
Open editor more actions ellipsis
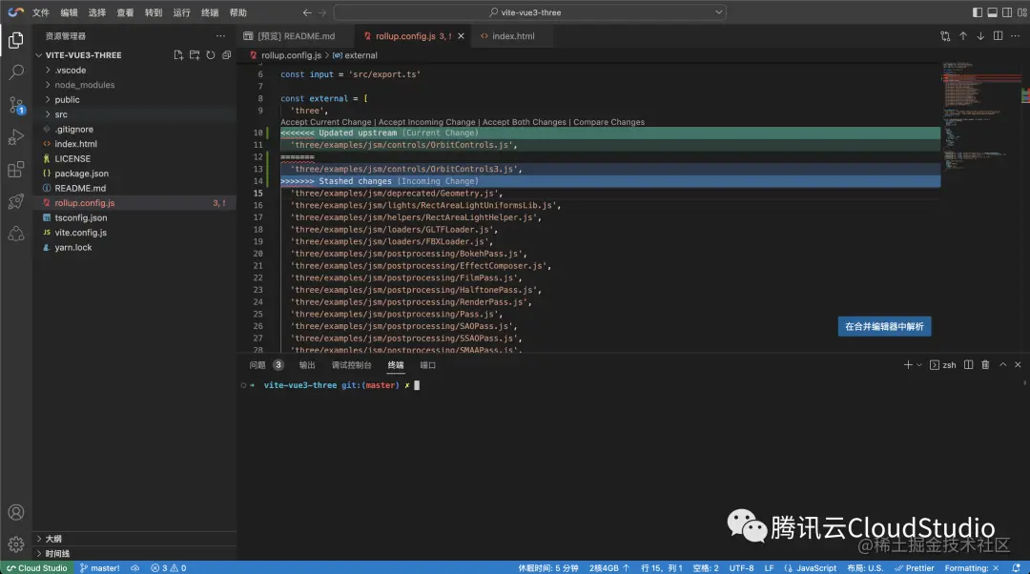[1015, 36]
